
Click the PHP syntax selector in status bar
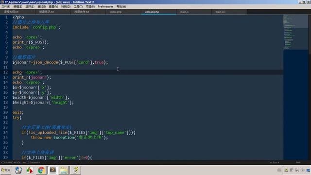[x=298, y=162]
